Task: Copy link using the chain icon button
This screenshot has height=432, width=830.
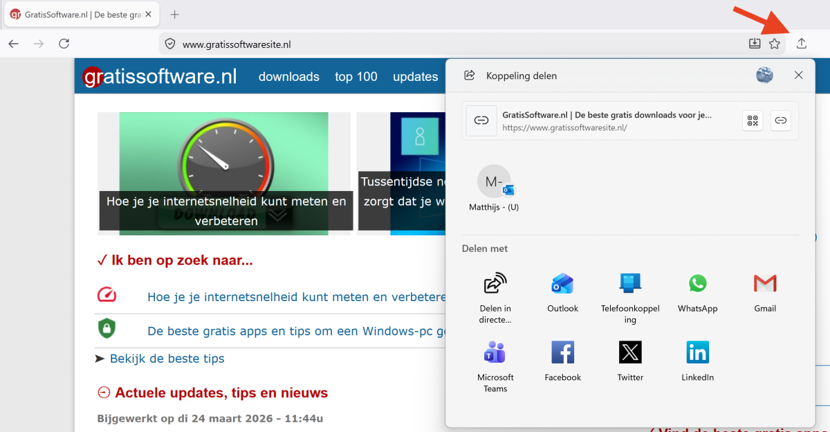Action: [x=780, y=120]
